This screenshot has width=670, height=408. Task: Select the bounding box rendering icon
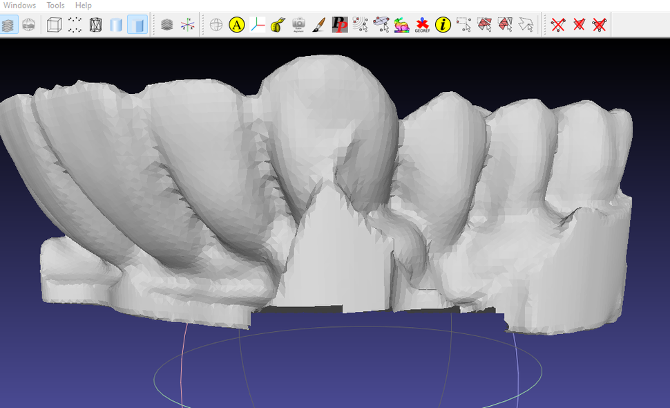(x=52, y=24)
